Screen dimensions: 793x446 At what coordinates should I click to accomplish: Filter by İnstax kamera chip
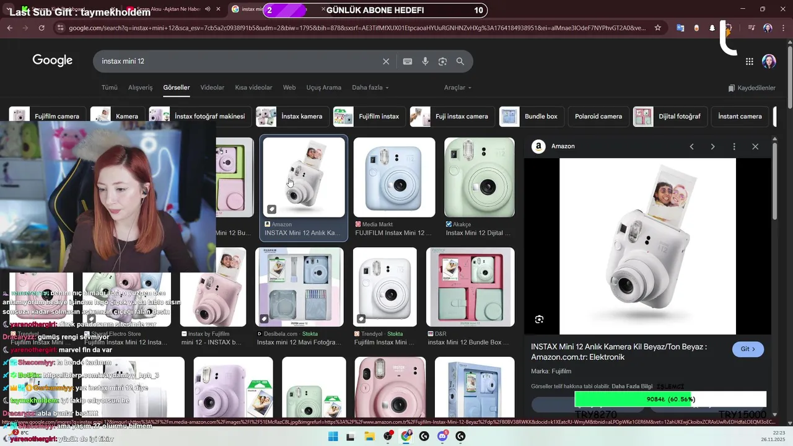[x=292, y=116]
